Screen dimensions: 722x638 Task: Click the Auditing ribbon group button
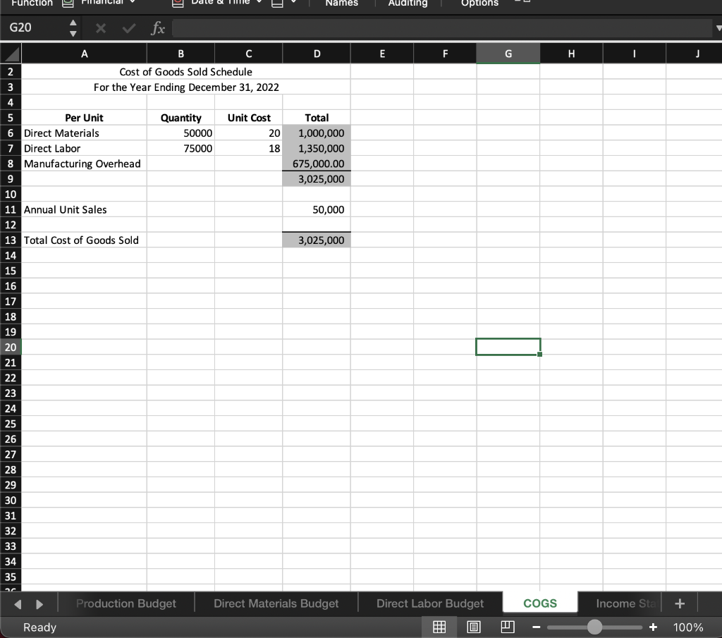pos(408,4)
